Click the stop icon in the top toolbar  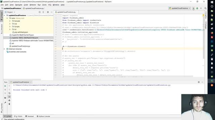tap(201, 8)
